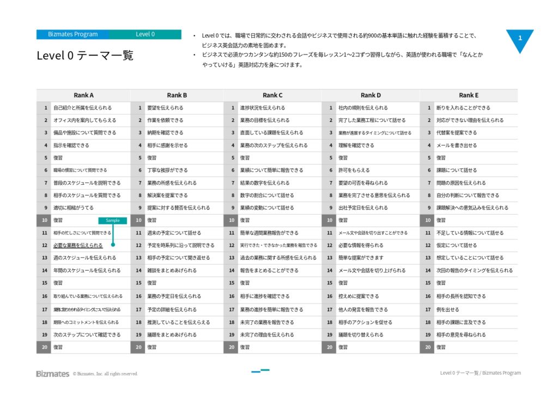Open the underlined 必要な業務を伝えられる link
Viewport: 558px width, 395px height.
78,246
